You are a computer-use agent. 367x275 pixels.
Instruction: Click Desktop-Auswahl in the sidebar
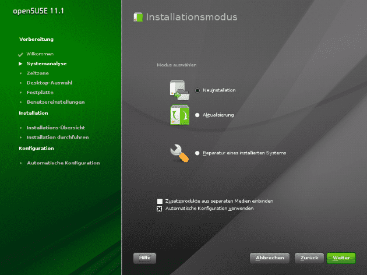coord(50,83)
